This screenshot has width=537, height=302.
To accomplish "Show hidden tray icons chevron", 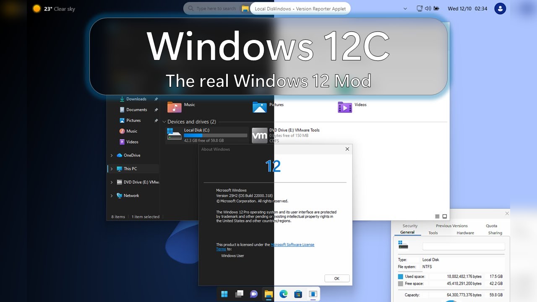I will tap(405, 8).
